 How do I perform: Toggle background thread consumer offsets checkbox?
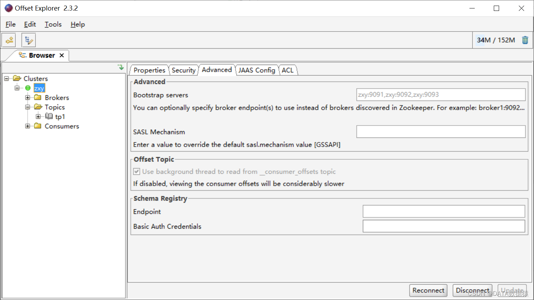[x=137, y=172]
